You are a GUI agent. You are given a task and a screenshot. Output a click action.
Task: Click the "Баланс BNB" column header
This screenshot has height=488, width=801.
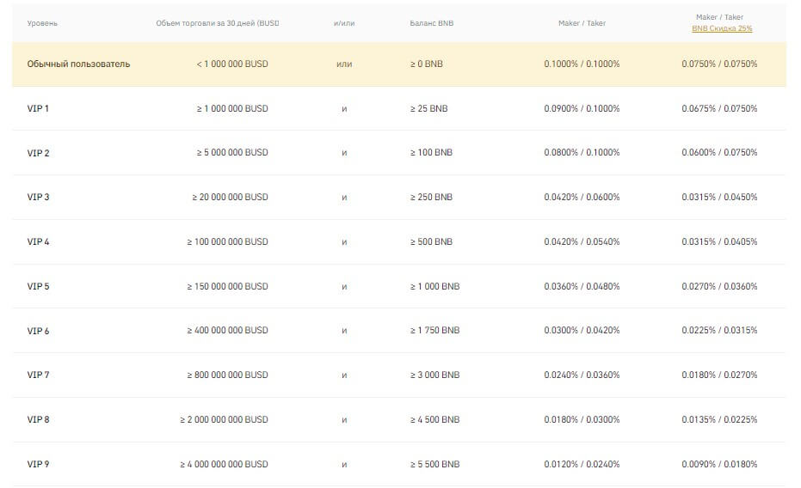[x=431, y=23]
